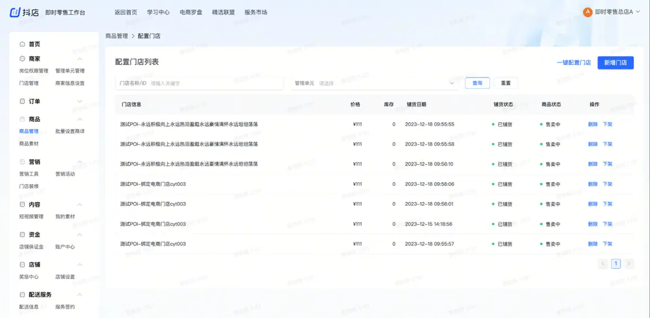Click the blue 新增门店 button
This screenshot has width=650, height=318.
(615, 63)
